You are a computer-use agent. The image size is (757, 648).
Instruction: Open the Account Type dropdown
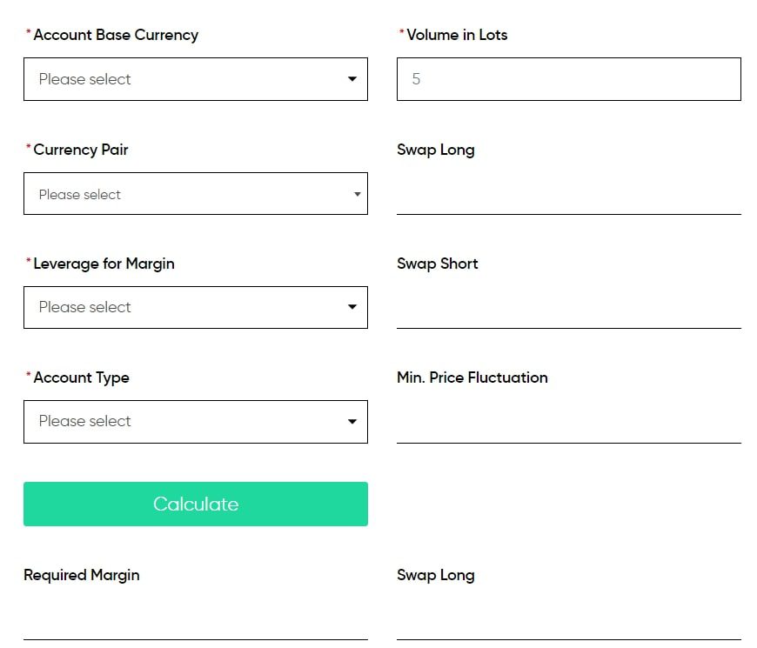(x=196, y=422)
